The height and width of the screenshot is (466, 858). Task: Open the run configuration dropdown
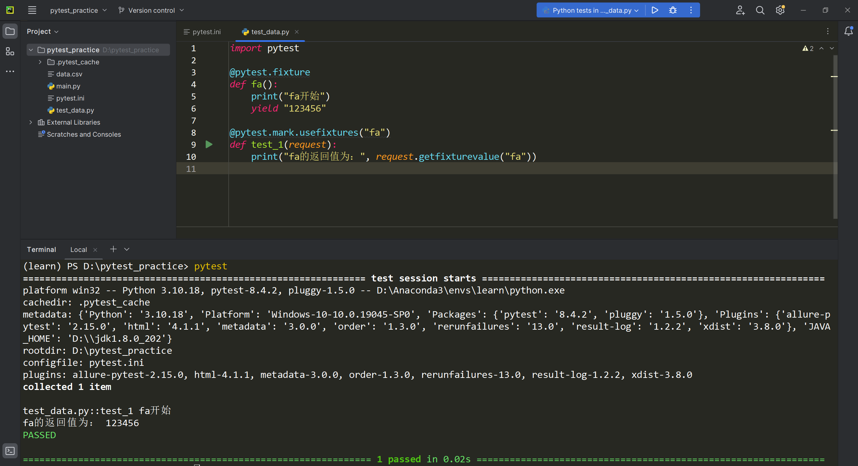(592, 10)
